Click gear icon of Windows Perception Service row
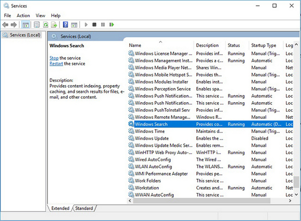 click(x=131, y=89)
